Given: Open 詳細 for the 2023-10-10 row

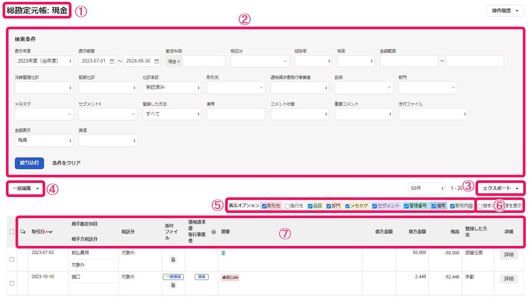Looking at the screenshot, I should pos(509,278).
